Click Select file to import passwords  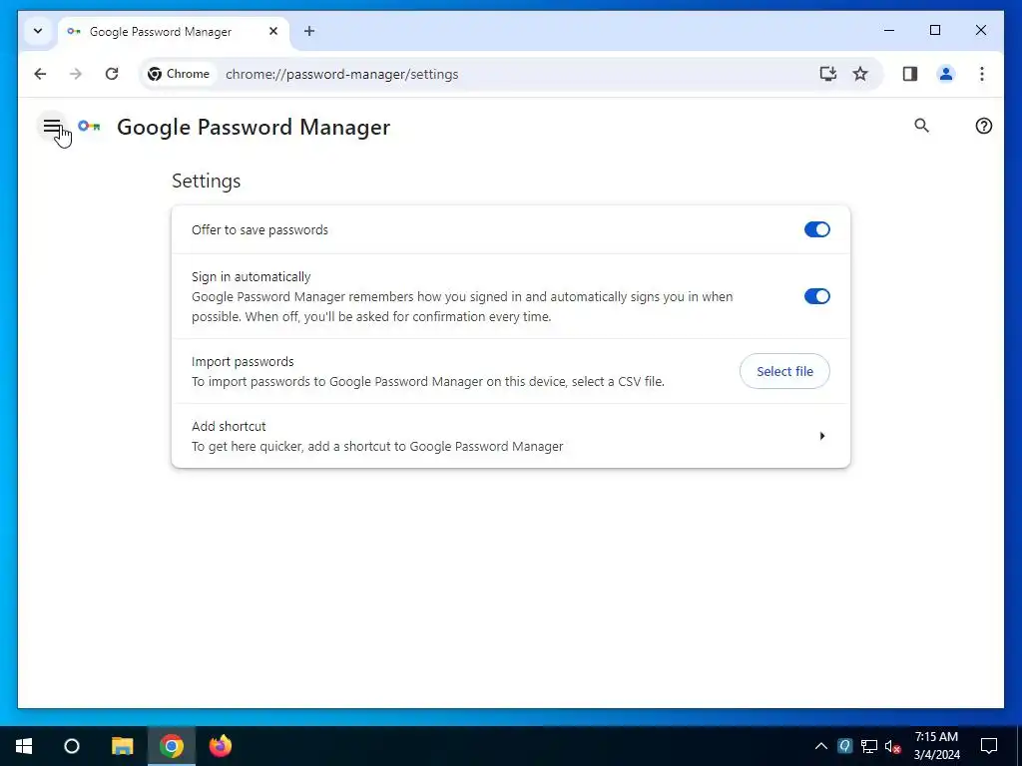[784, 371]
